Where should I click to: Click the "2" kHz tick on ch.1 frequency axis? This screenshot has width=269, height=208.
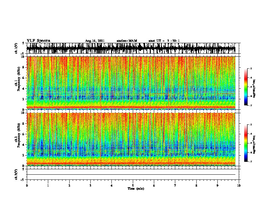(x=24, y=99)
